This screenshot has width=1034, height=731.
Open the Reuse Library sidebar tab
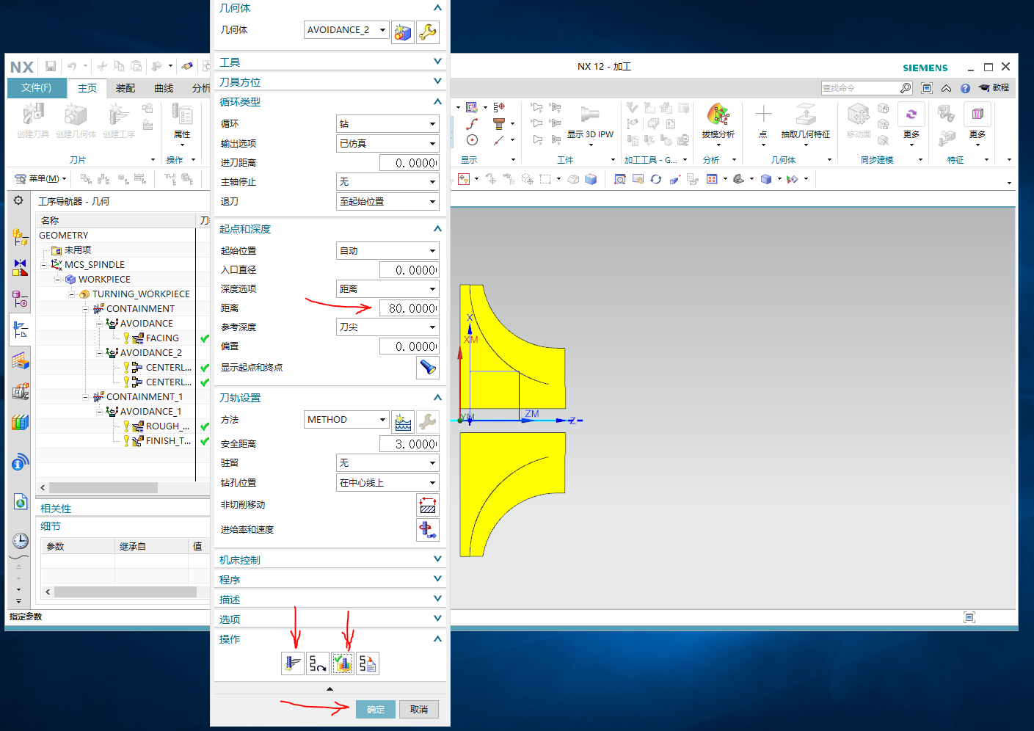(20, 422)
